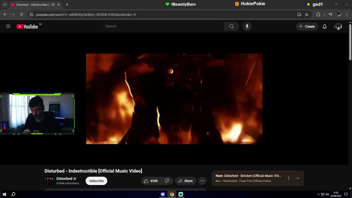
Task: Open the volume tray icon
Action: click(327, 194)
